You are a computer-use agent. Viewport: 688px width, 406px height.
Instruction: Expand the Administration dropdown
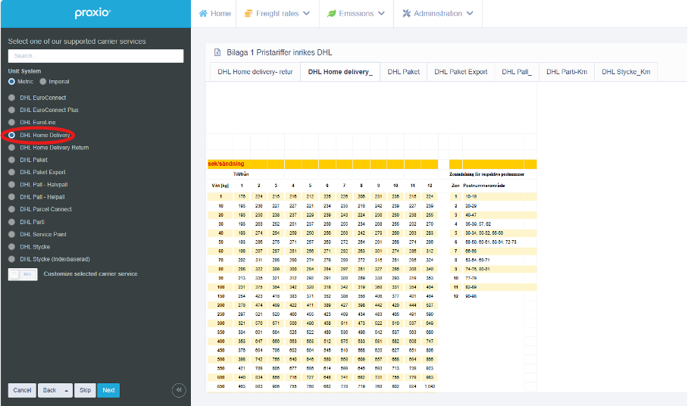tap(470, 13)
